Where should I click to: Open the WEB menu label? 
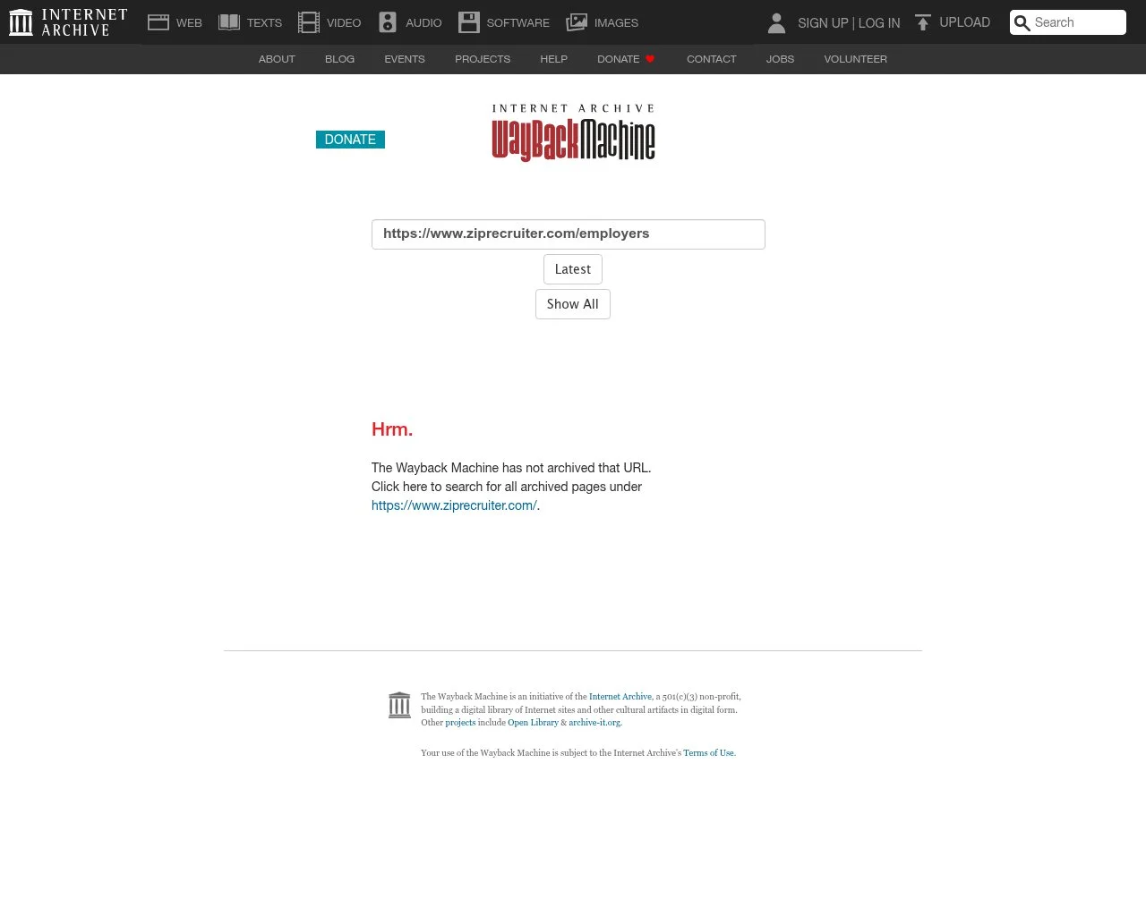click(189, 23)
